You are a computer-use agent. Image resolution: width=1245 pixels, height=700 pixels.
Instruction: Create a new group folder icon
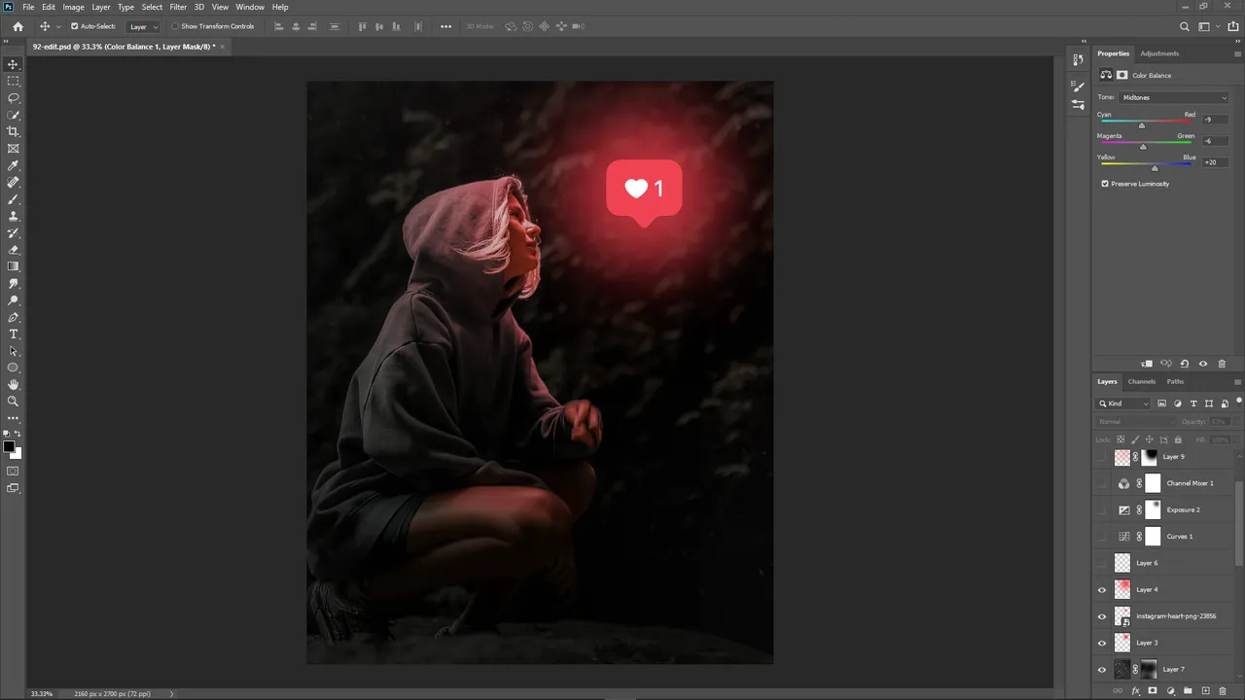[x=1188, y=691]
